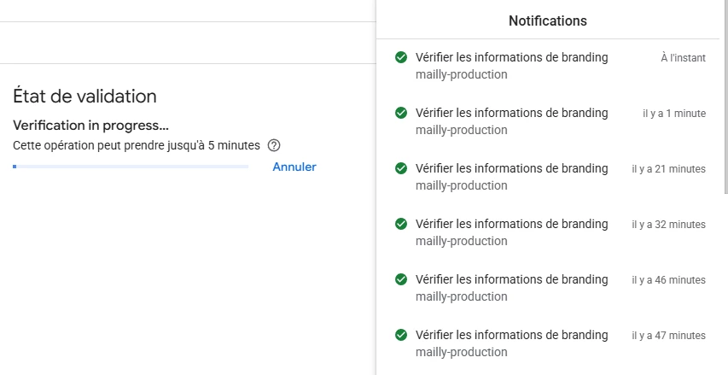Click the 'État de validation' heading

click(84, 97)
